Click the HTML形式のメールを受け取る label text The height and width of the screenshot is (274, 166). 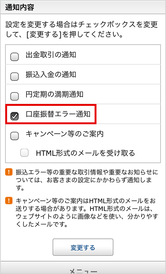[86, 153]
